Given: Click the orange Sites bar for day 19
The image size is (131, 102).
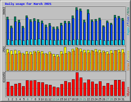Looking at the screenshot, I should (78, 59).
